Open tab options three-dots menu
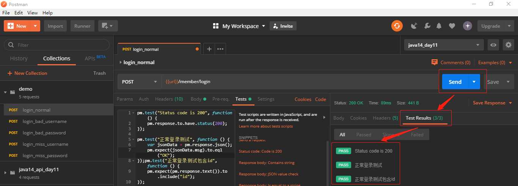518x186 pixels. 220,49
